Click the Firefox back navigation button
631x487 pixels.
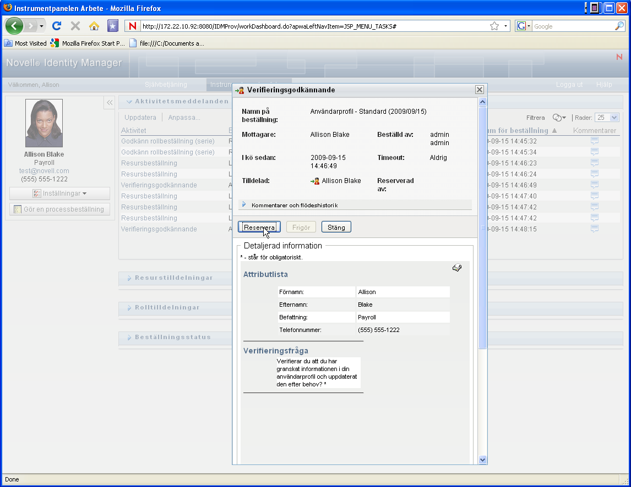pyautogui.click(x=14, y=26)
